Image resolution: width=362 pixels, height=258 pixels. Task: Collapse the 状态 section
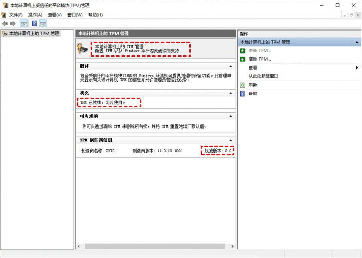(231, 93)
